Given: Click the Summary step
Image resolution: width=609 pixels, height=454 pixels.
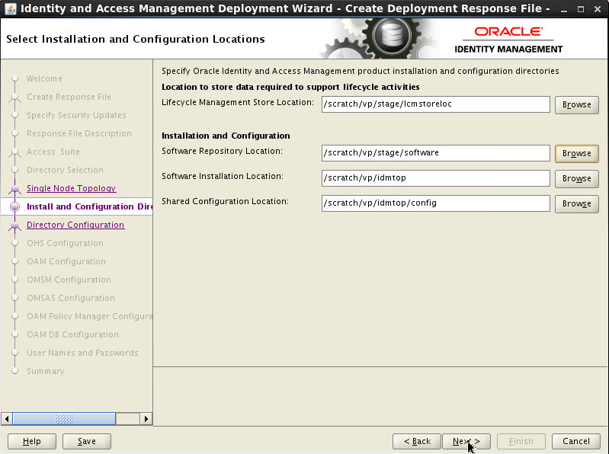Looking at the screenshot, I should [46, 371].
